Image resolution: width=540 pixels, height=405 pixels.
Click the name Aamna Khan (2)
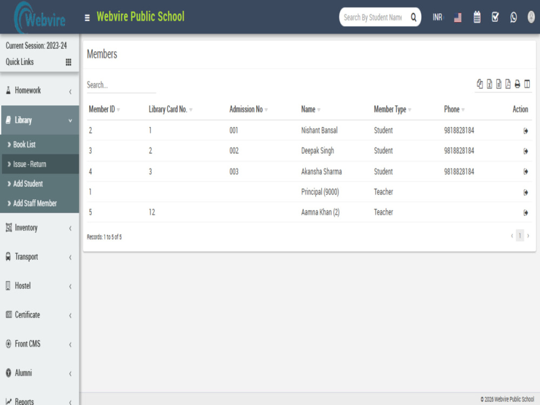click(320, 212)
